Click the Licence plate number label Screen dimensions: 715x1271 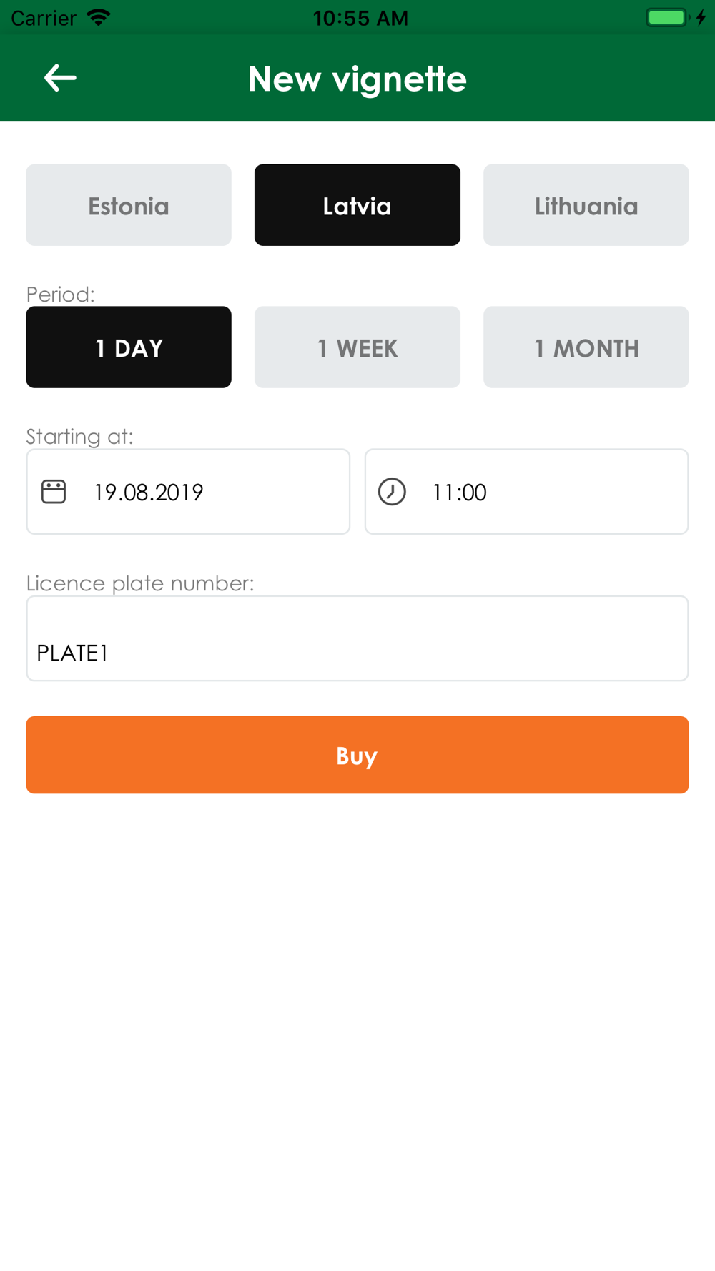point(140,583)
